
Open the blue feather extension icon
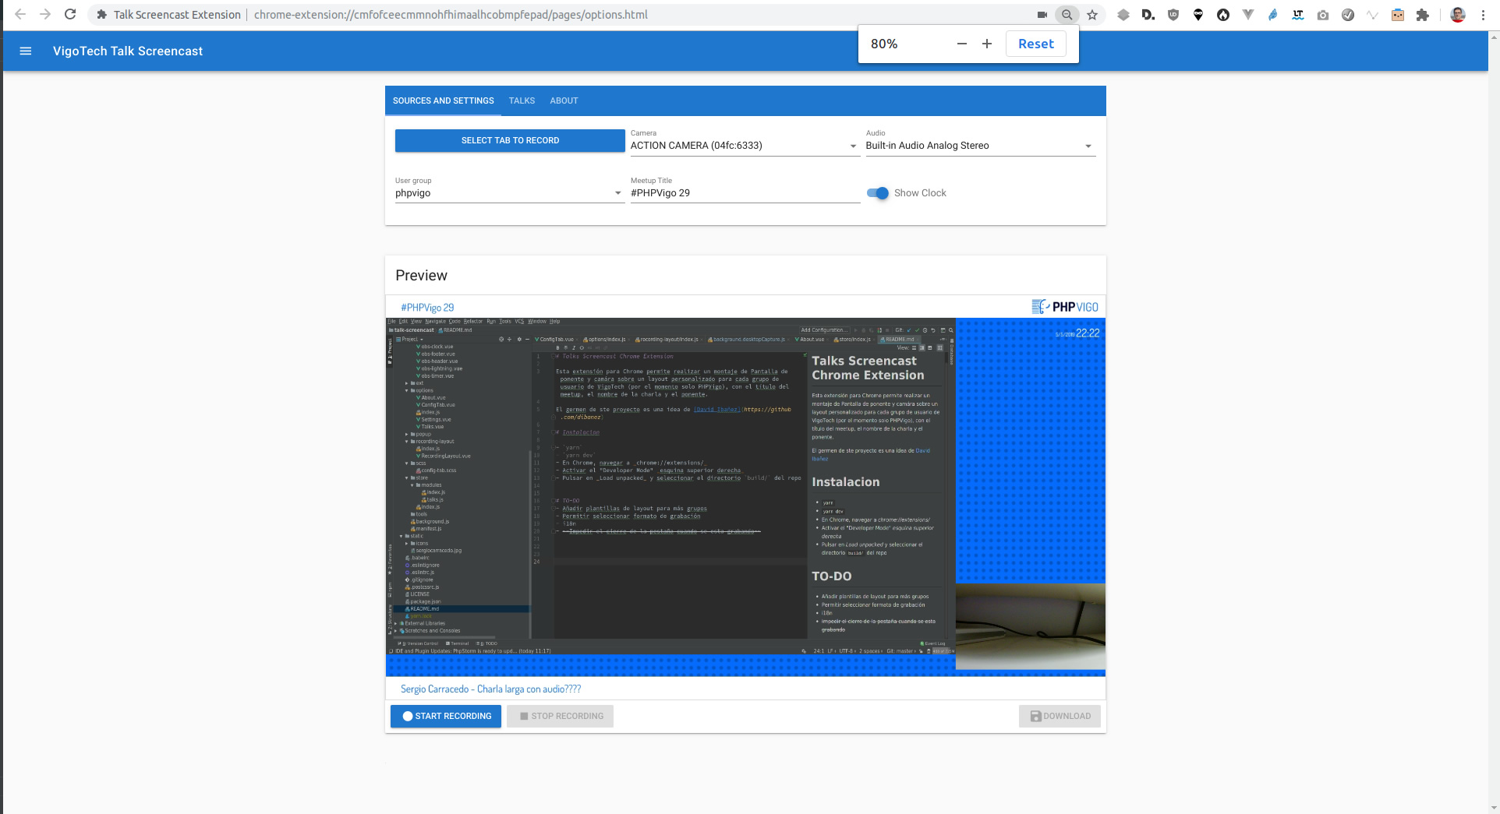click(1273, 15)
